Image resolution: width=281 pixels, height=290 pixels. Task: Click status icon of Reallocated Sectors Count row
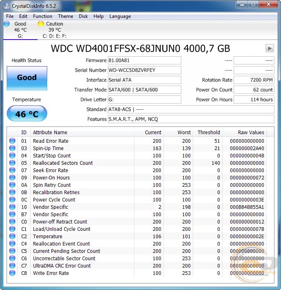point(12,163)
